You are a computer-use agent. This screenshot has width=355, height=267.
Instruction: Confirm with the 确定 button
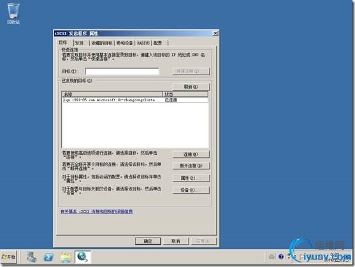pyautogui.click(x=148, y=241)
